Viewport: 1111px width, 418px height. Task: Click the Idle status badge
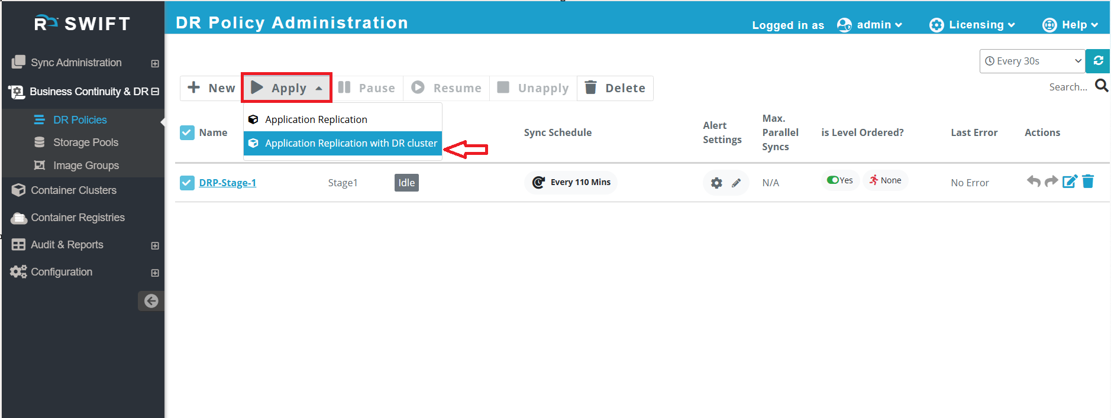pos(406,183)
